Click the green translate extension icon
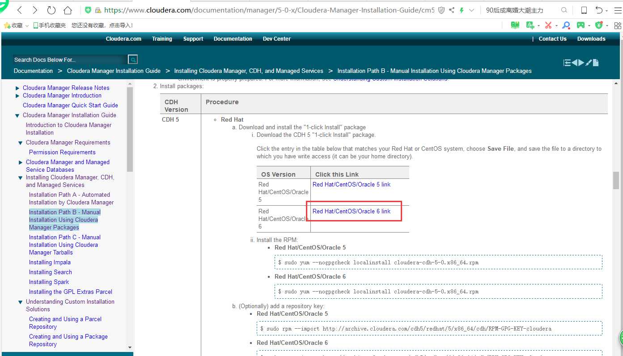623x356 pixels. [x=530, y=25]
